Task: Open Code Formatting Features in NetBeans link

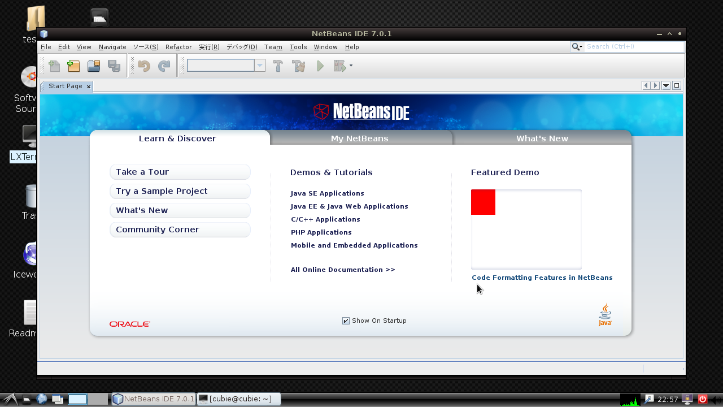Action: point(542,278)
